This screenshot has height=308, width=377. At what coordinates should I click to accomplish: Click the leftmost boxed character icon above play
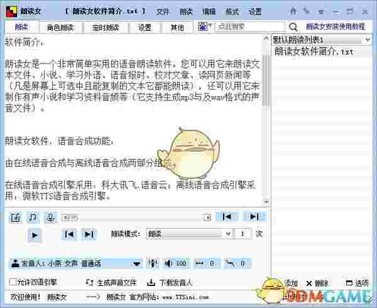15,217
